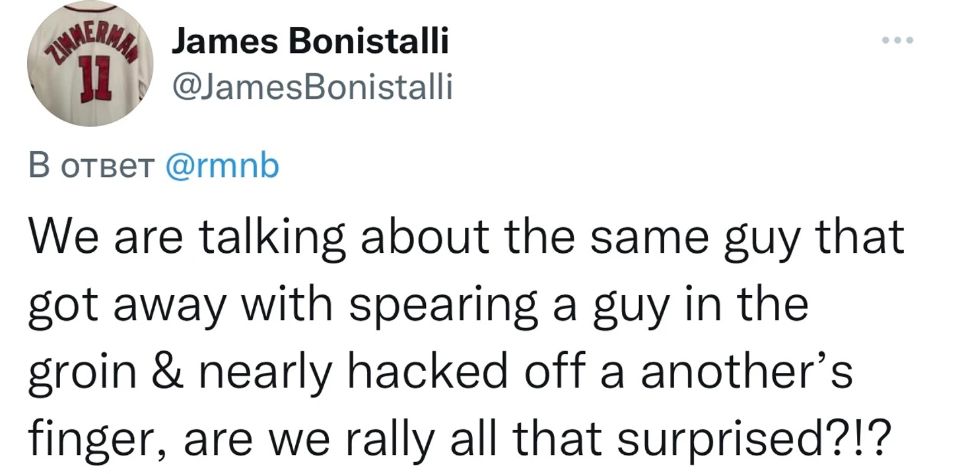
Task: Click the jersey profile avatar
Action: pyautogui.click(x=90, y=64)
